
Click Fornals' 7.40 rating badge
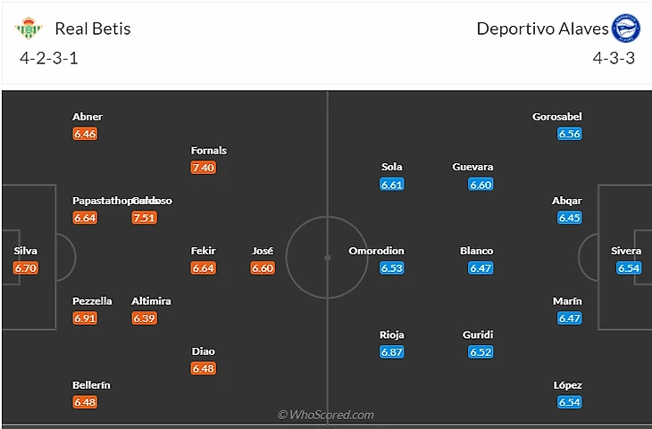click(x=204, y=168)
